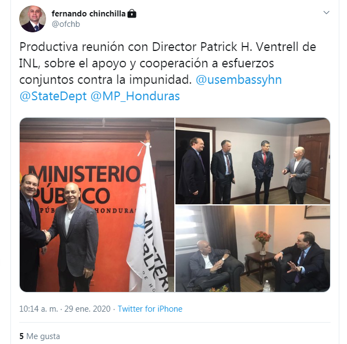Open fernando chinchilla's profile avatar
The image size is (347, 344).
32,19
